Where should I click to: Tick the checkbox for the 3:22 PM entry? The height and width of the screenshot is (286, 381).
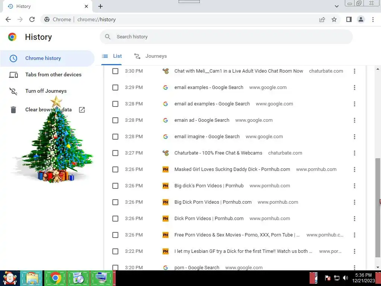pos(115,251)
